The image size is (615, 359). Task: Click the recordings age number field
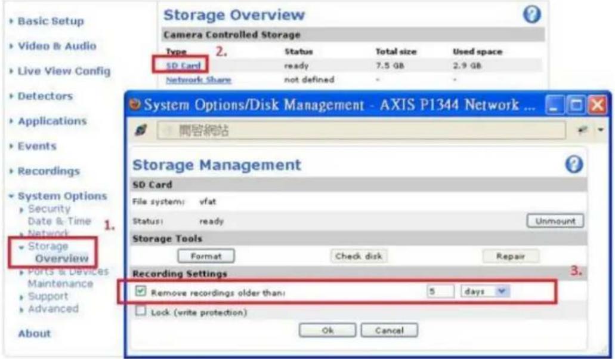pos(440,292)
